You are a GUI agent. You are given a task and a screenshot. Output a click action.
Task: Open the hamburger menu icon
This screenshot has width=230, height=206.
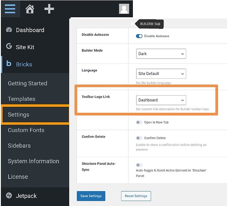pos(10,9)
